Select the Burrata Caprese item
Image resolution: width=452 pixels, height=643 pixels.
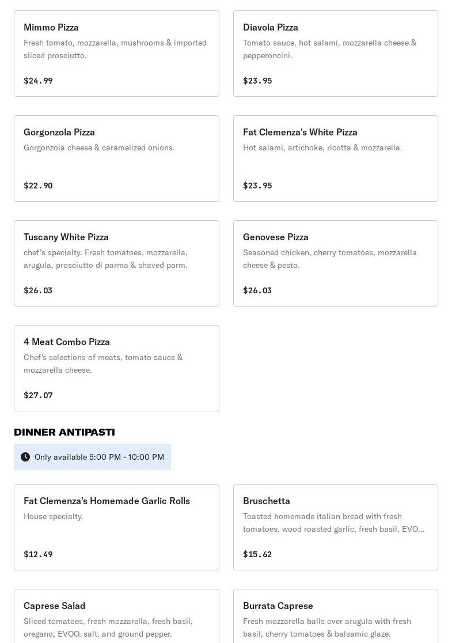[335, 616]
